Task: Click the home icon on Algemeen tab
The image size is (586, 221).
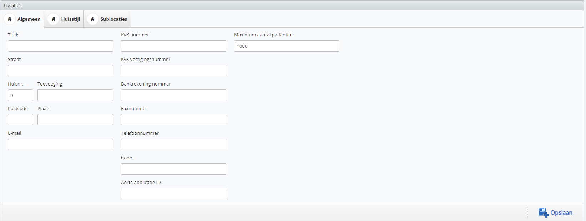Action: click(x=10, y=19)
